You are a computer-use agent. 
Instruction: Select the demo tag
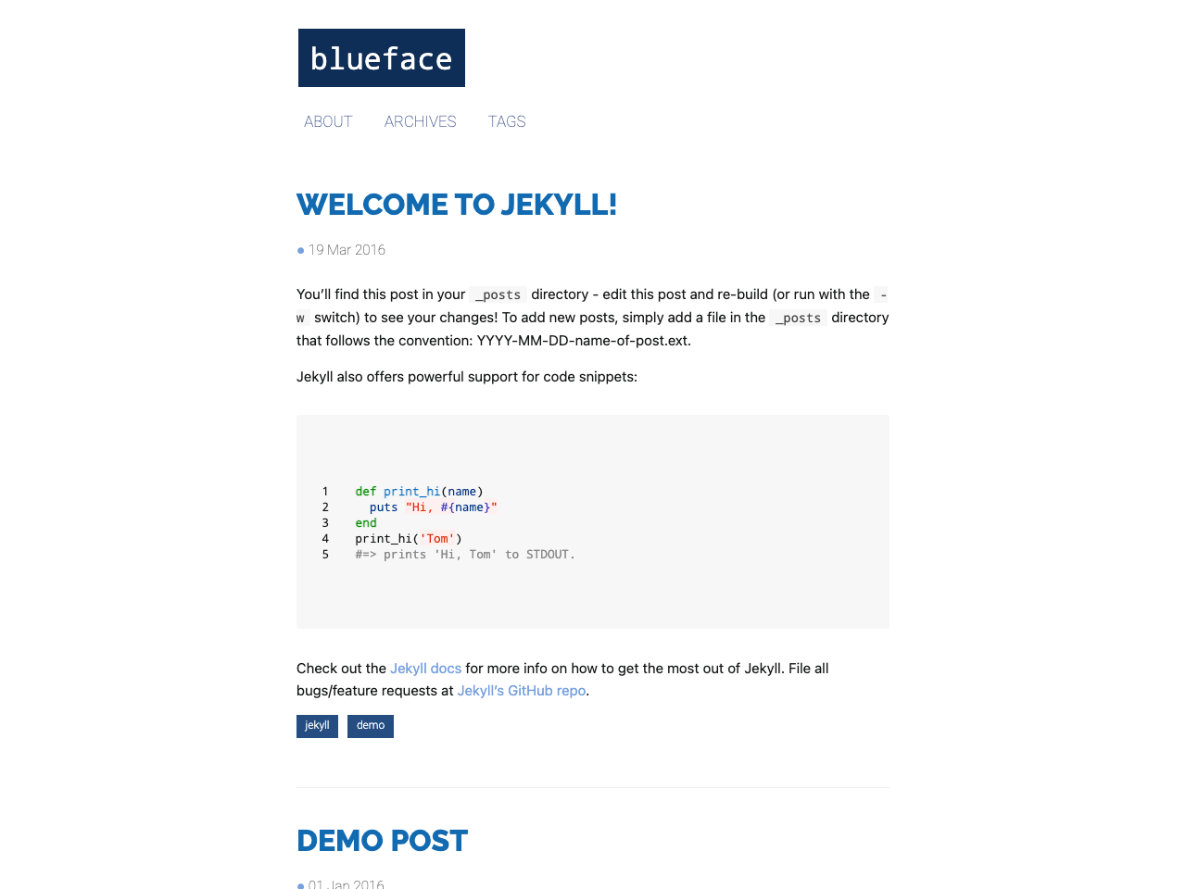370,726
